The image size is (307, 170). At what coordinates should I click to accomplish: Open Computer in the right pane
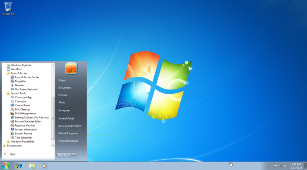[64, 111]
